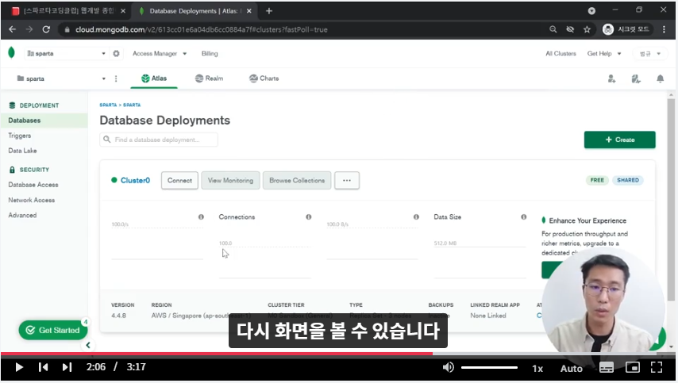Open project options three-dot menu
The width and height of the screenshot is (678, 383).
tap(116, 79)
